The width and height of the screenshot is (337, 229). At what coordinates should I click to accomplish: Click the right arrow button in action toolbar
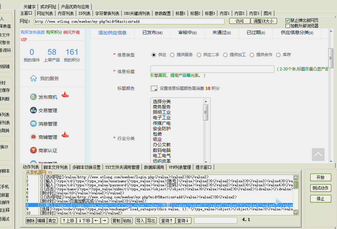click(x=104, y=221)
